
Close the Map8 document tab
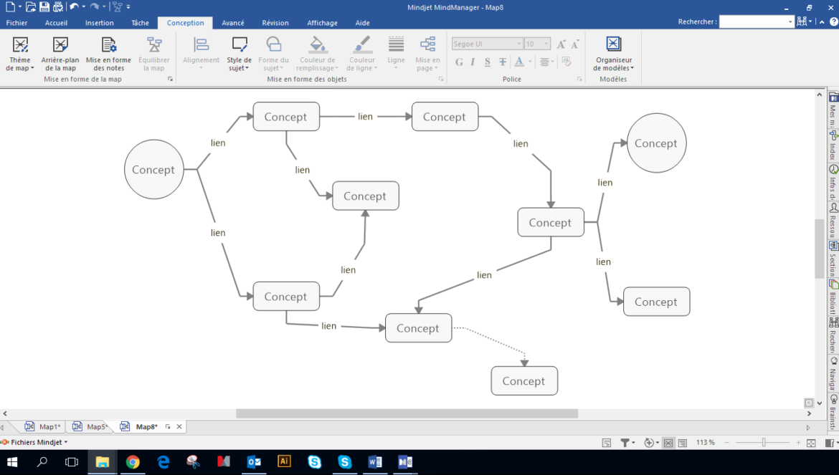click(x=179, y=427)
